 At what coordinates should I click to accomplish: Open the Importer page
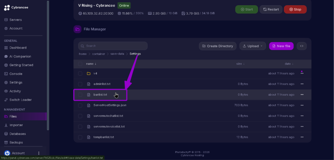[x=14, y=125]
